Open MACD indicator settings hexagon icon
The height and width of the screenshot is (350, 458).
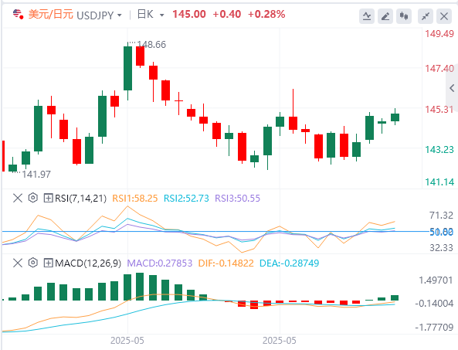33,263
